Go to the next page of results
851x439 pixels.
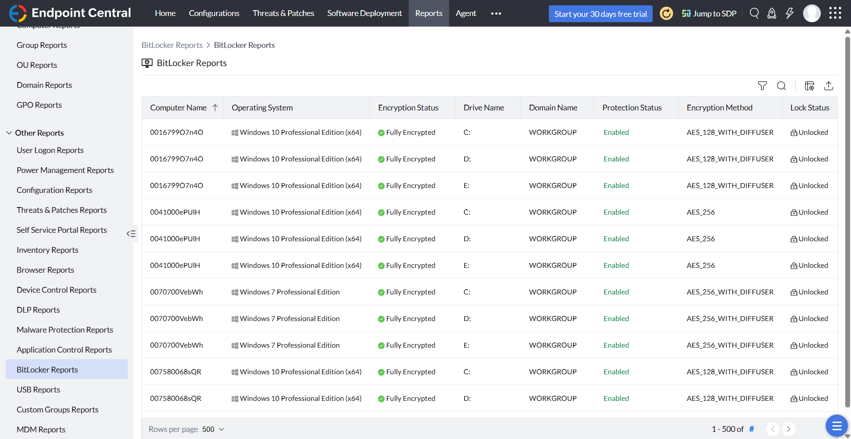click(x=789, y=429)
